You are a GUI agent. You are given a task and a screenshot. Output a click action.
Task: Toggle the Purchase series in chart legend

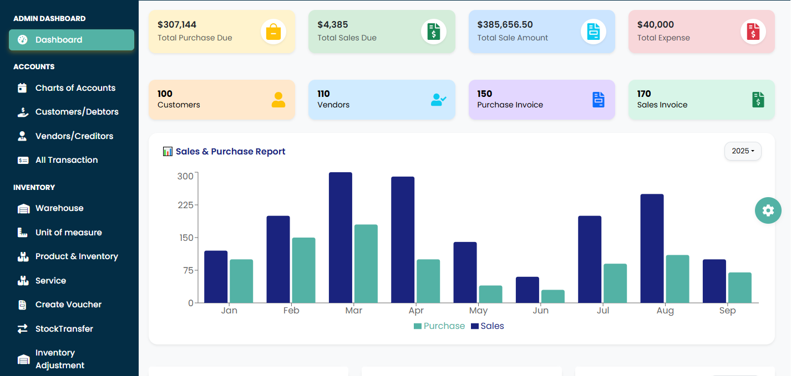(439, 326)
